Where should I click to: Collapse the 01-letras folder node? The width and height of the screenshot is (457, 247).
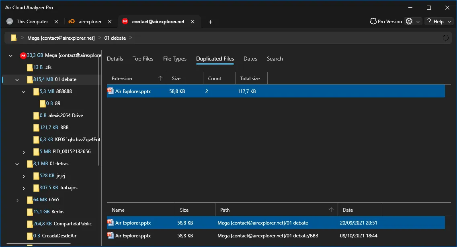tap(17, 164)
